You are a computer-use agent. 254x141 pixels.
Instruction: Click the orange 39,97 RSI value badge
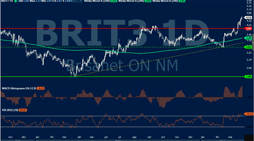[x=23, y=110]
